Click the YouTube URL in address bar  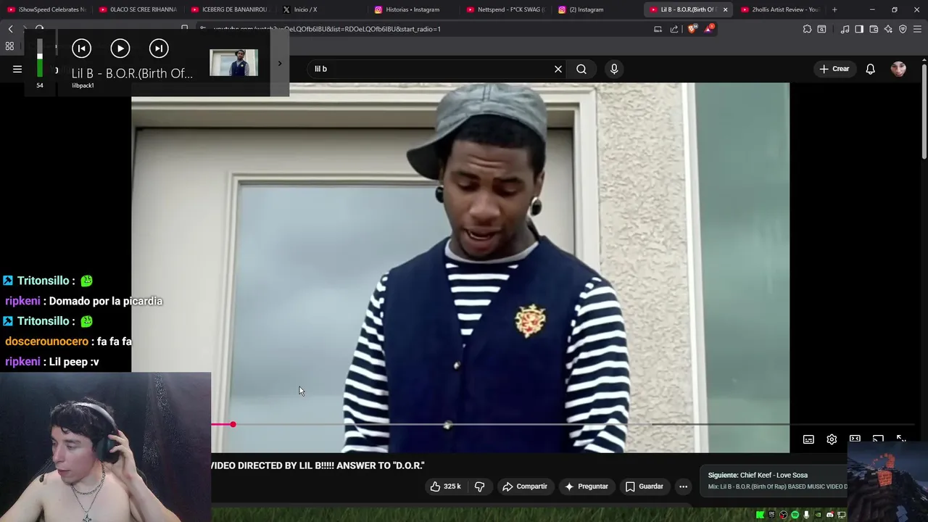pyautogui.click(x=328, y=29)
